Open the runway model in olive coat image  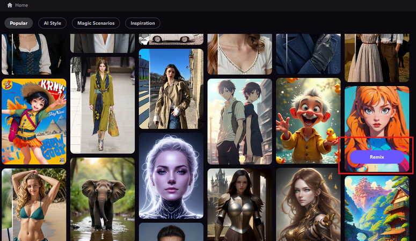[103, 105]
